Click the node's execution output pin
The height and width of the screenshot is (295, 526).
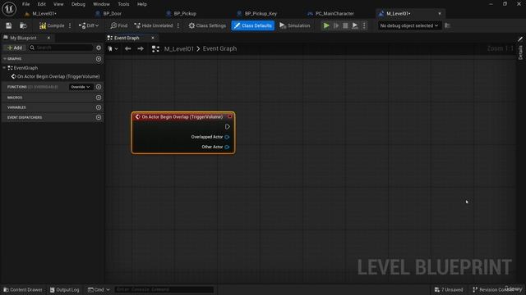[227, 127]
